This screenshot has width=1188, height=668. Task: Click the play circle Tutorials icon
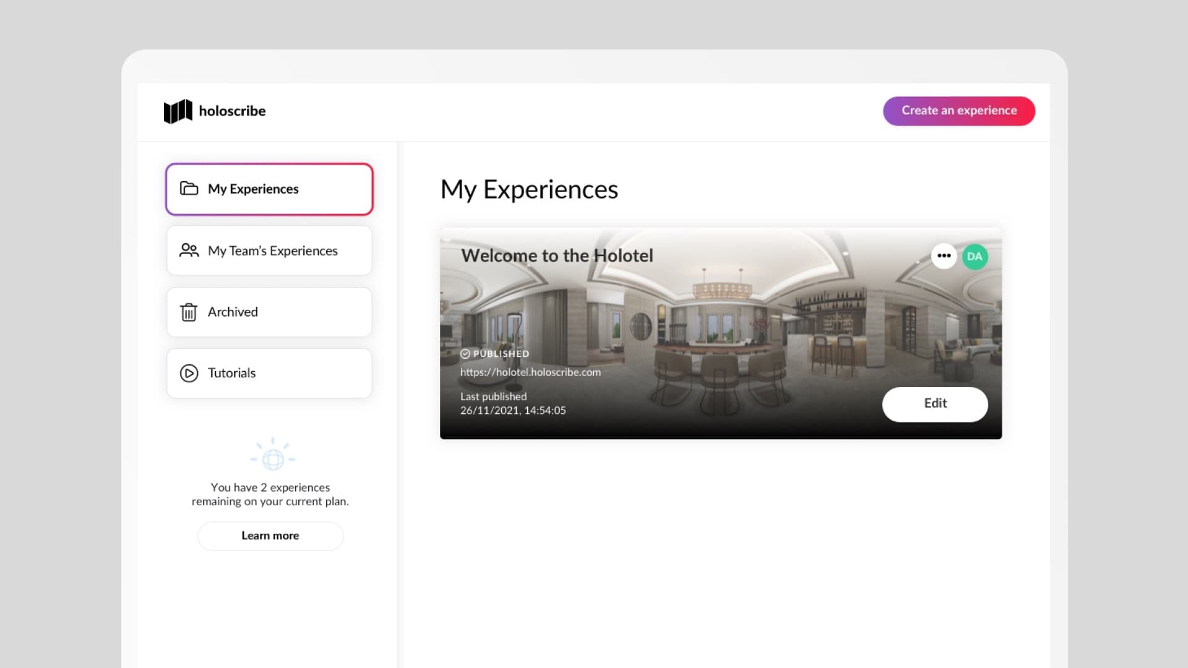pyautogui.click(x=189, y=374)
